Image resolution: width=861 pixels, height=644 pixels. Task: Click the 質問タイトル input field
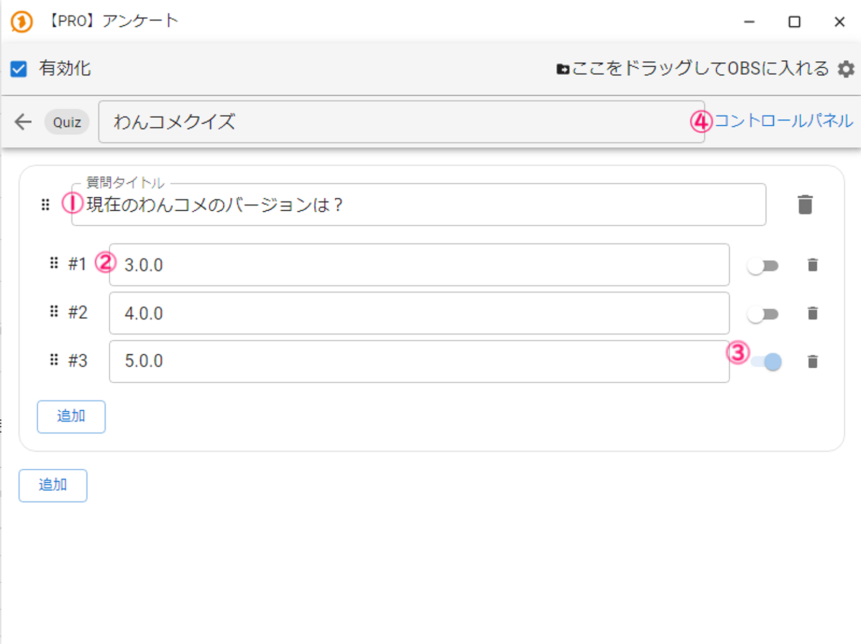(425, 205)
